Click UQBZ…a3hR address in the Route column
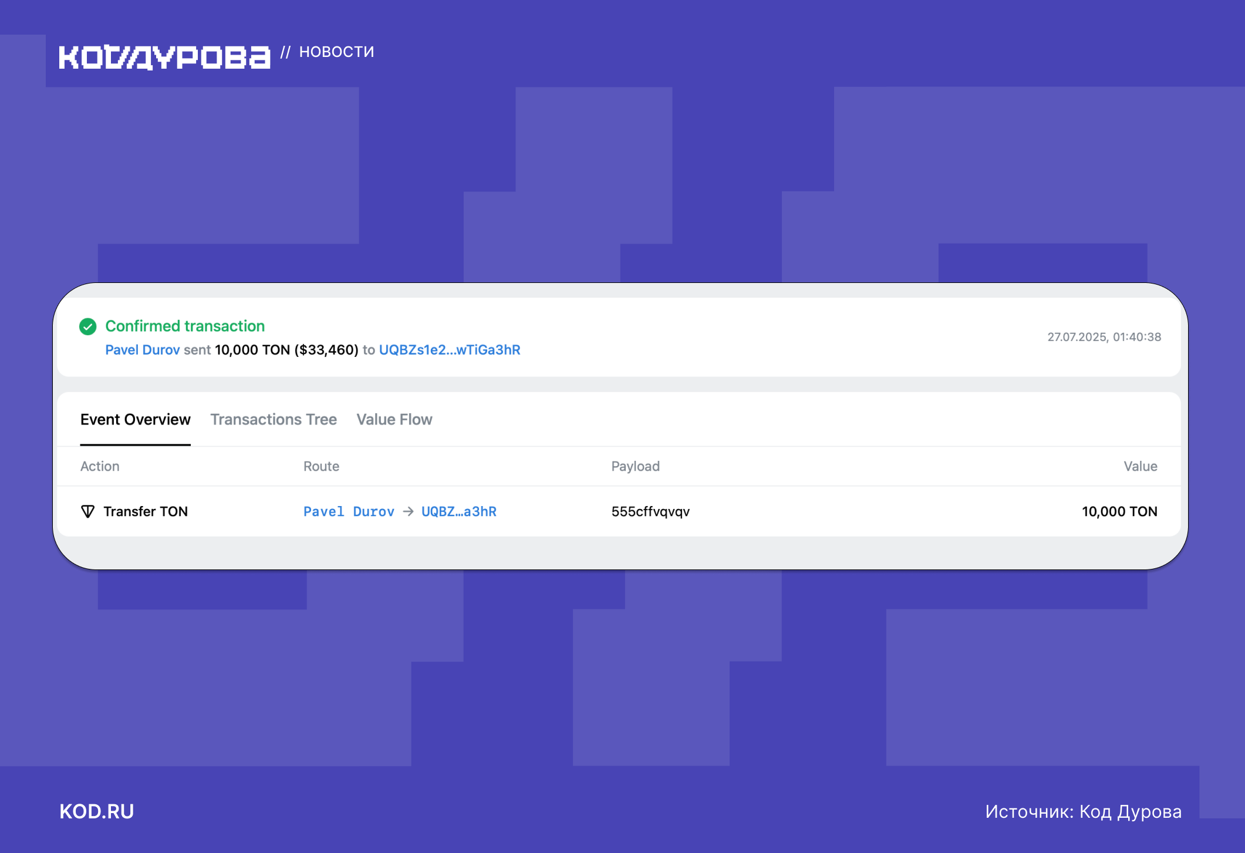The width and height of the screenshot is (1245, 853). tap(459, 511)
